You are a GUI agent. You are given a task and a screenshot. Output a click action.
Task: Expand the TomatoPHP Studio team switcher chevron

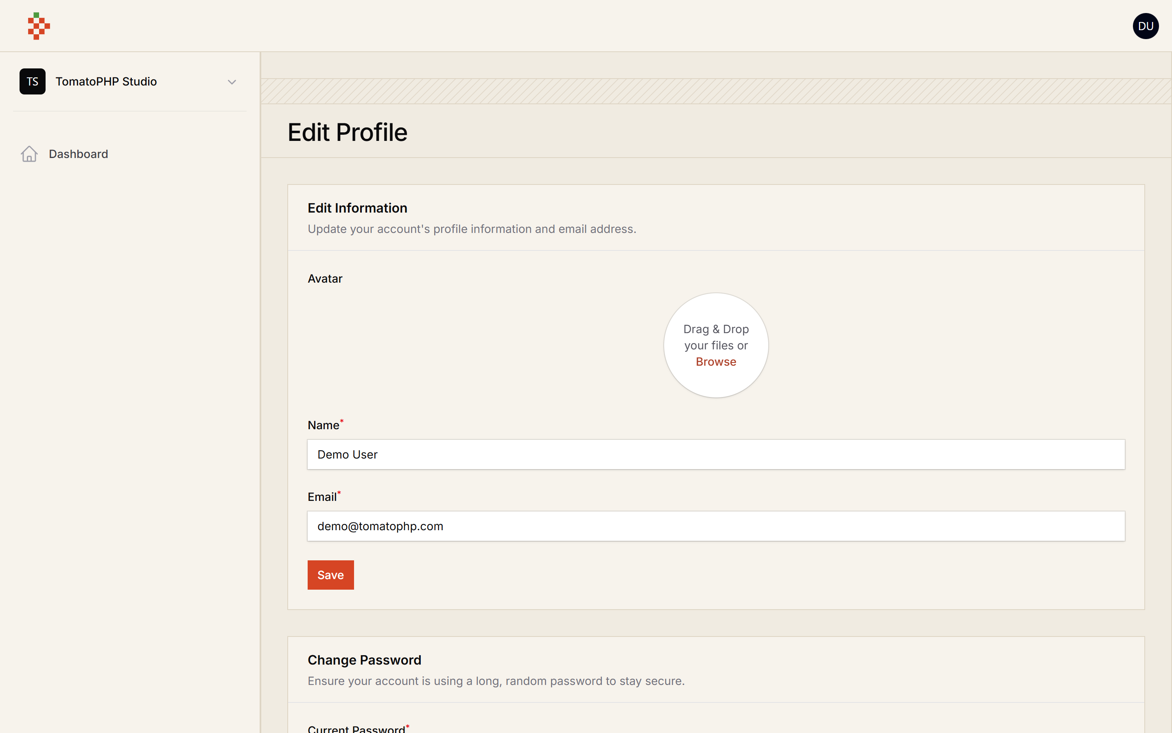click(232, 82)
